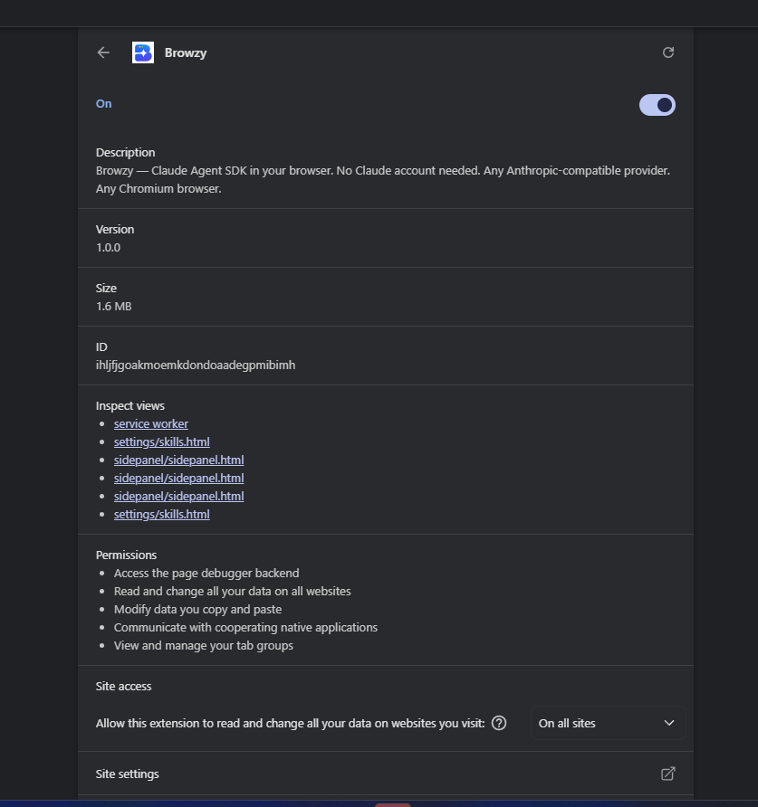The width and height of the screenshot is (758, 807).
Task: Go back using the left arrow icon
Action: click(x=103, y=52)
